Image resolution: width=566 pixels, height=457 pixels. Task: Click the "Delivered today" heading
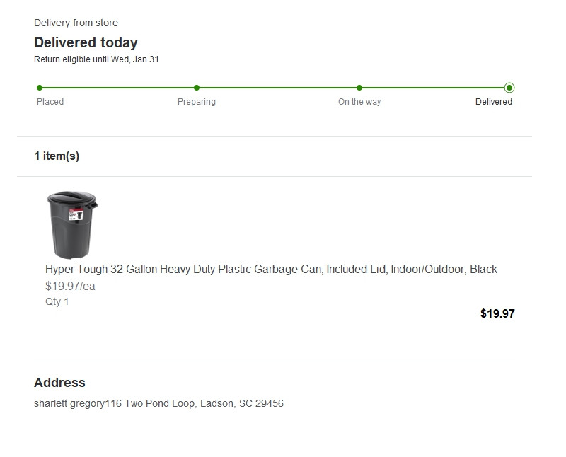(86, 42)
